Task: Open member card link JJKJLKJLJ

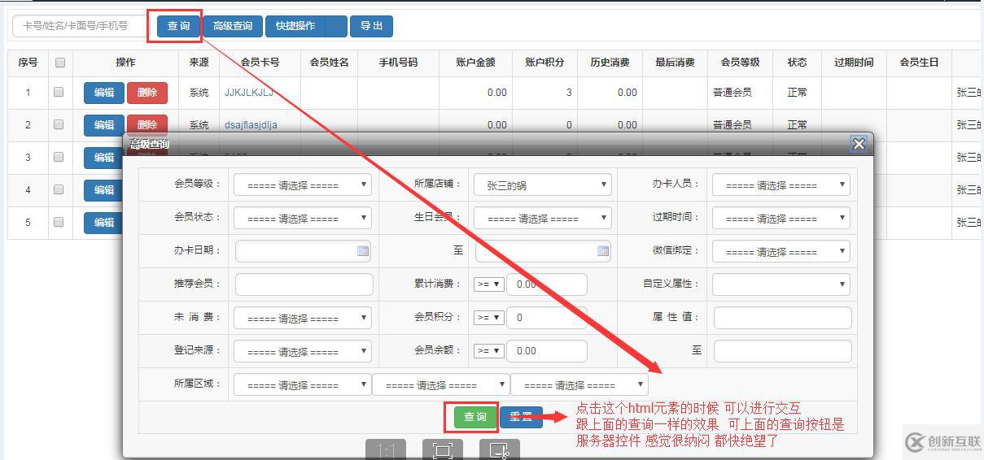Action: pos(249,93)
